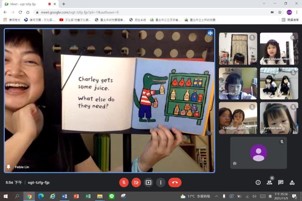
Task: Click the meeting code ogt-tzfg-fjp
Action: [39, 182]
